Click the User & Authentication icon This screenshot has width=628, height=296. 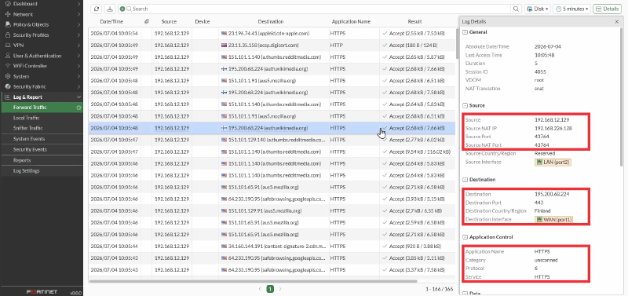click(8, 56)
